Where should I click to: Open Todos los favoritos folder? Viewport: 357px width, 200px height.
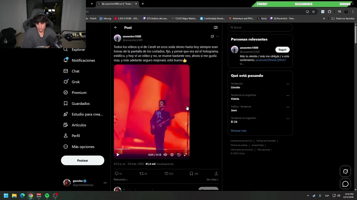coord(343,19)
